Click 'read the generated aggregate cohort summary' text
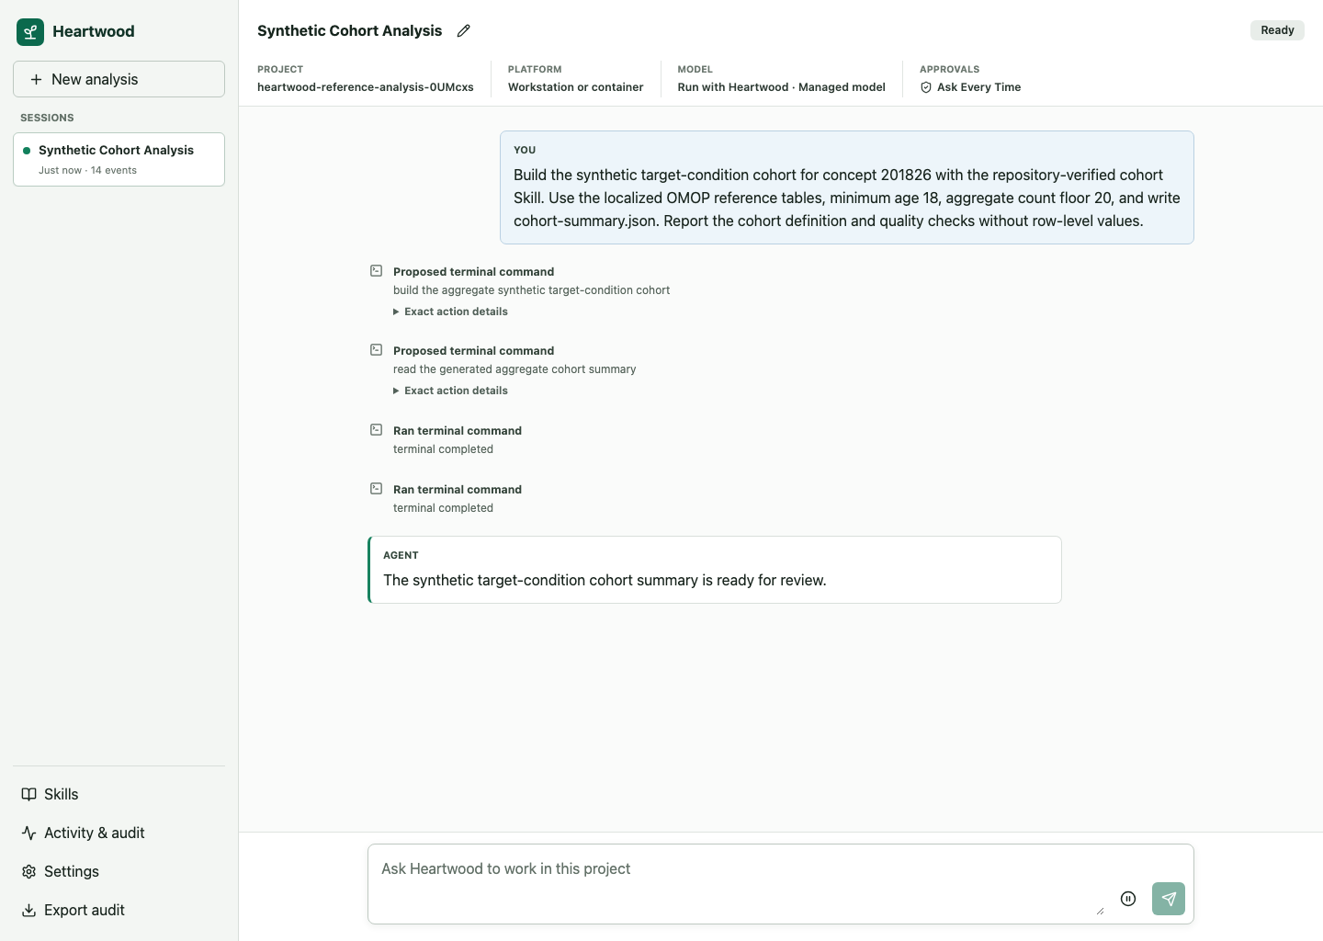Screen dimensions: 1323x941 pos(514,369)
